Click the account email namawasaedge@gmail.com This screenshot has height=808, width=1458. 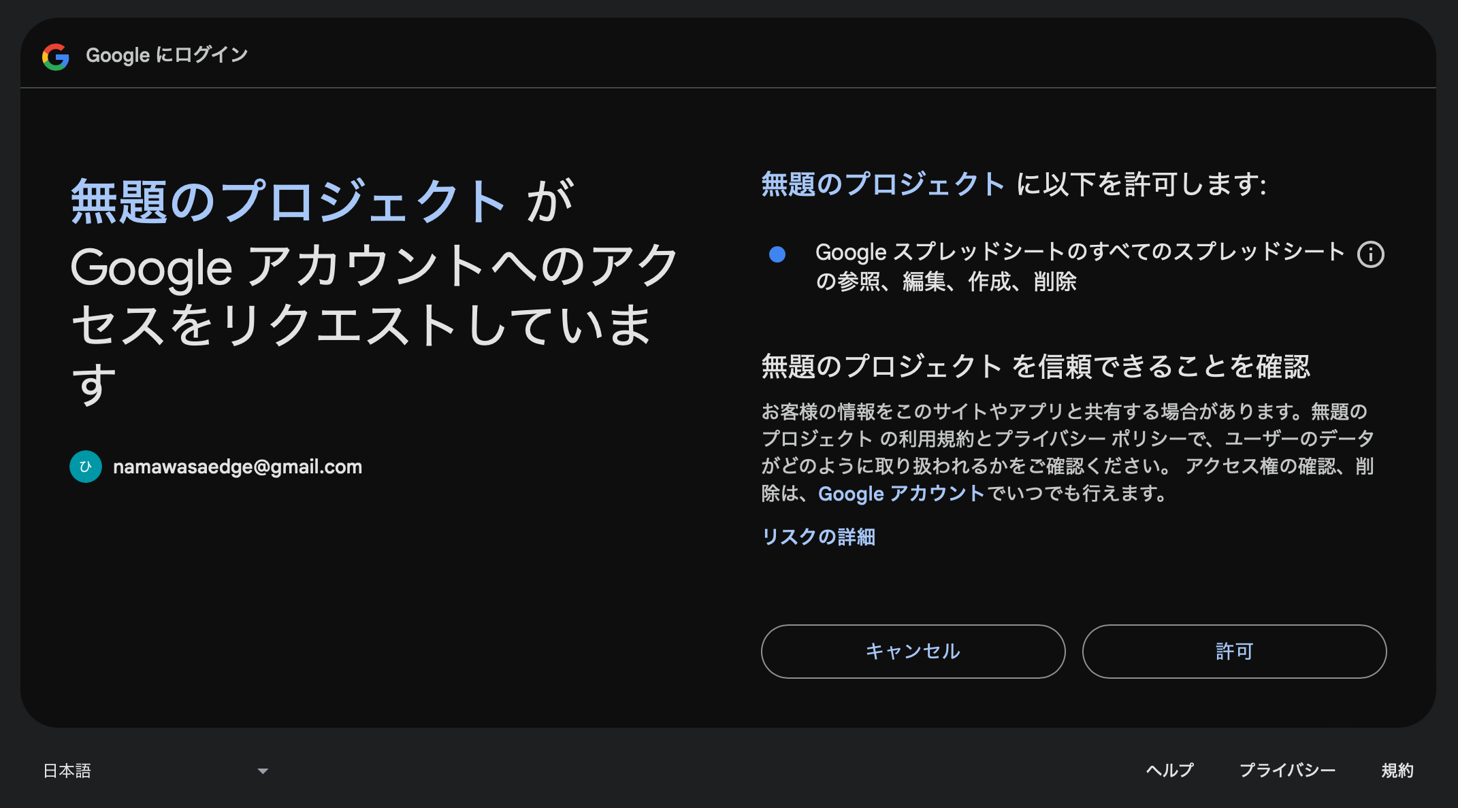[x=238, y=467]
